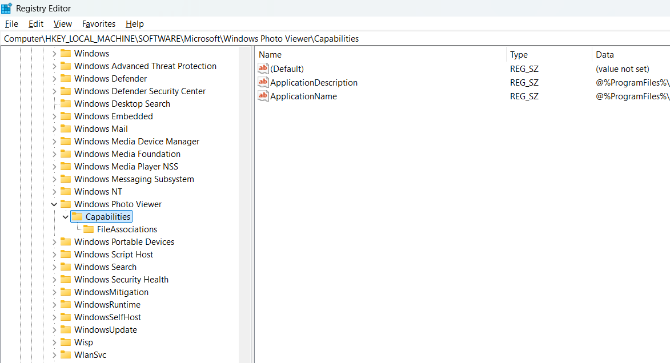The image size is (670, 363).
Task: Select Windows Media Foundation in tree
Action: [127, 154]
